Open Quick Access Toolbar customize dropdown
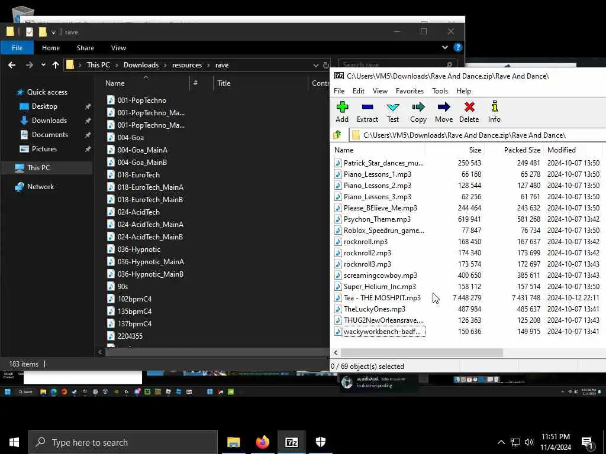606x454 pixels. [x=53, y=32]
